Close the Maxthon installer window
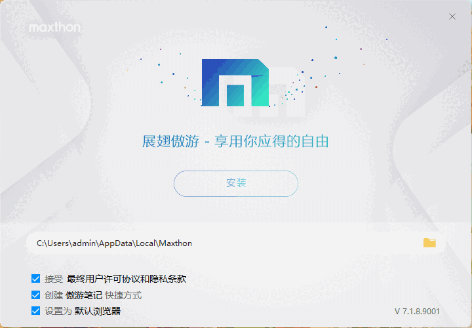Viewport: 472px width, 328px height. (x=452, y=16)
